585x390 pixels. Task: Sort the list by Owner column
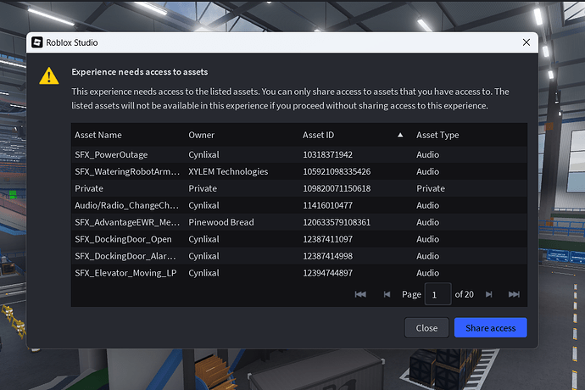point(202,135)
